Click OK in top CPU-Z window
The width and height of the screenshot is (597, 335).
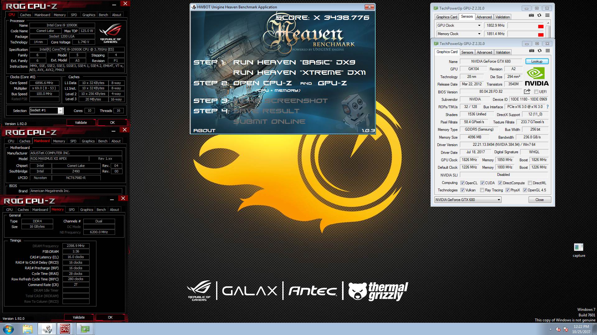[x=112, y=123]
